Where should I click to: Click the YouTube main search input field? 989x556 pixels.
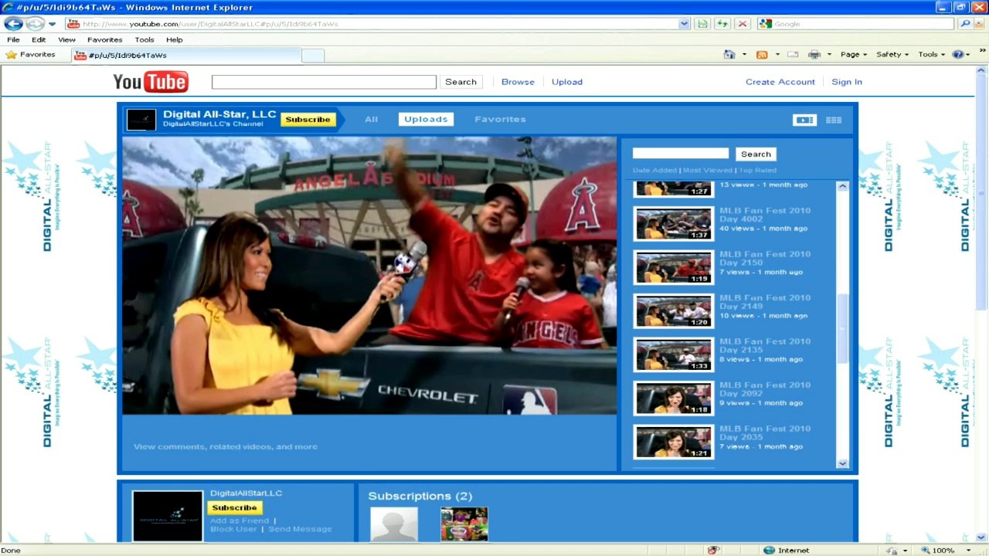point(324,82)
